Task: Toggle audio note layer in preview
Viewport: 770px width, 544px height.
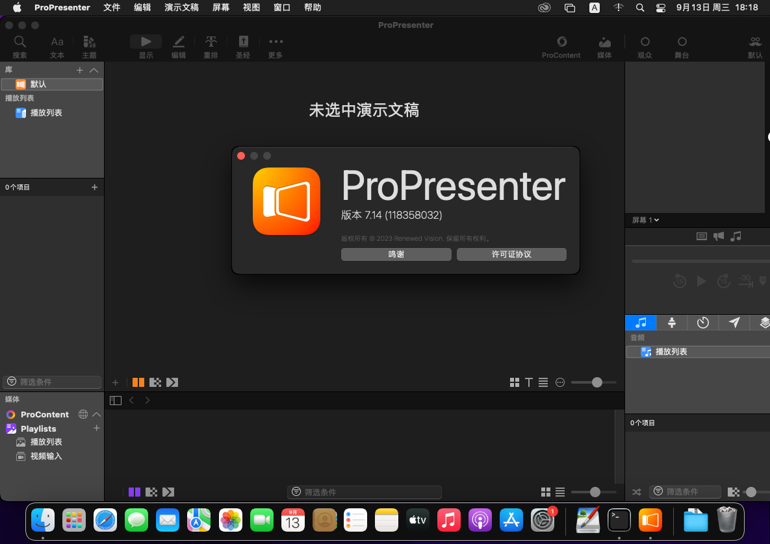Action: pos(736,236)
